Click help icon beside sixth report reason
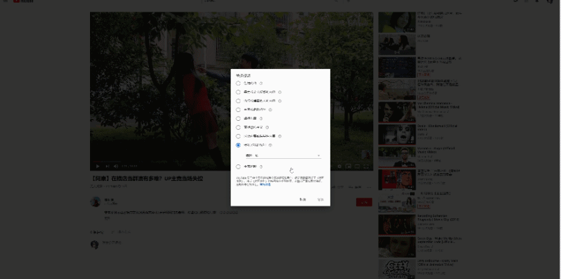The width and height of the screenshot is (561, 279). point(267,127)
